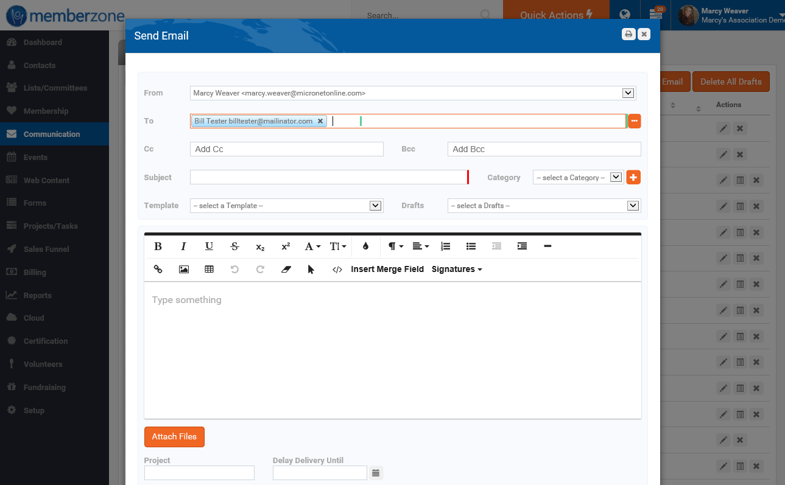Click the Delete All Drafts button
Screen dimensions: 785x485
coord(731,81)
